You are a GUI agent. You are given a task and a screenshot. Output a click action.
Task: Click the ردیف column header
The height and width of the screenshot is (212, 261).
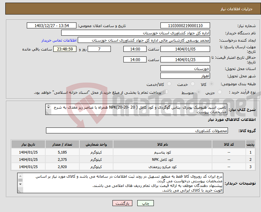[250, 144]
